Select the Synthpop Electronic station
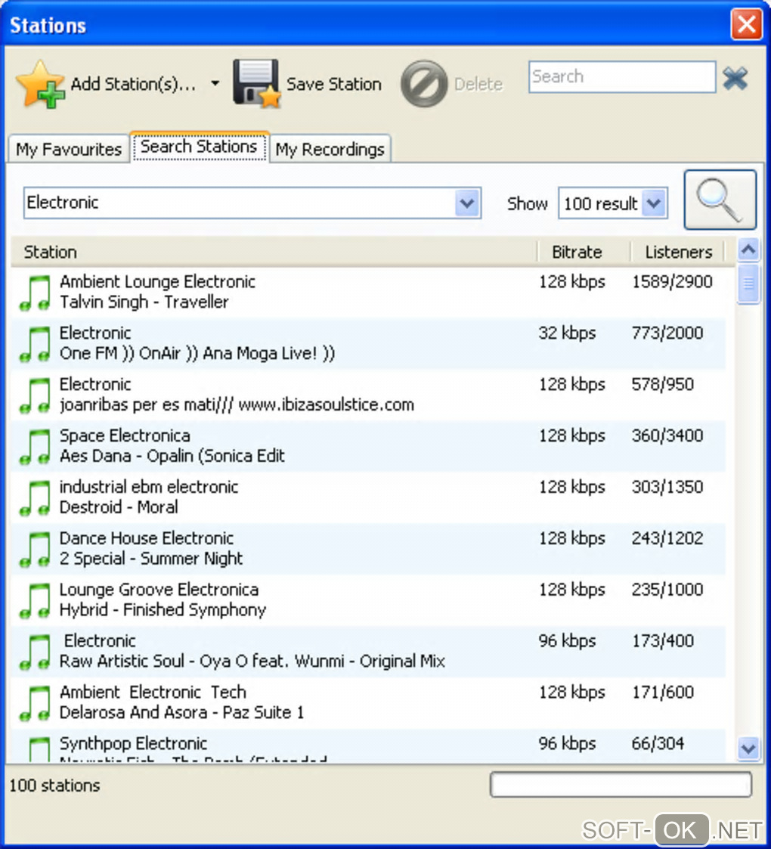Image resolution: width=771 pixels, height=849 pixels. pyautogui.click(x=133, y=743)
